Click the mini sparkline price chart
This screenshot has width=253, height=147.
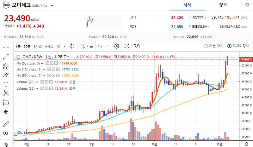(104, 22)
